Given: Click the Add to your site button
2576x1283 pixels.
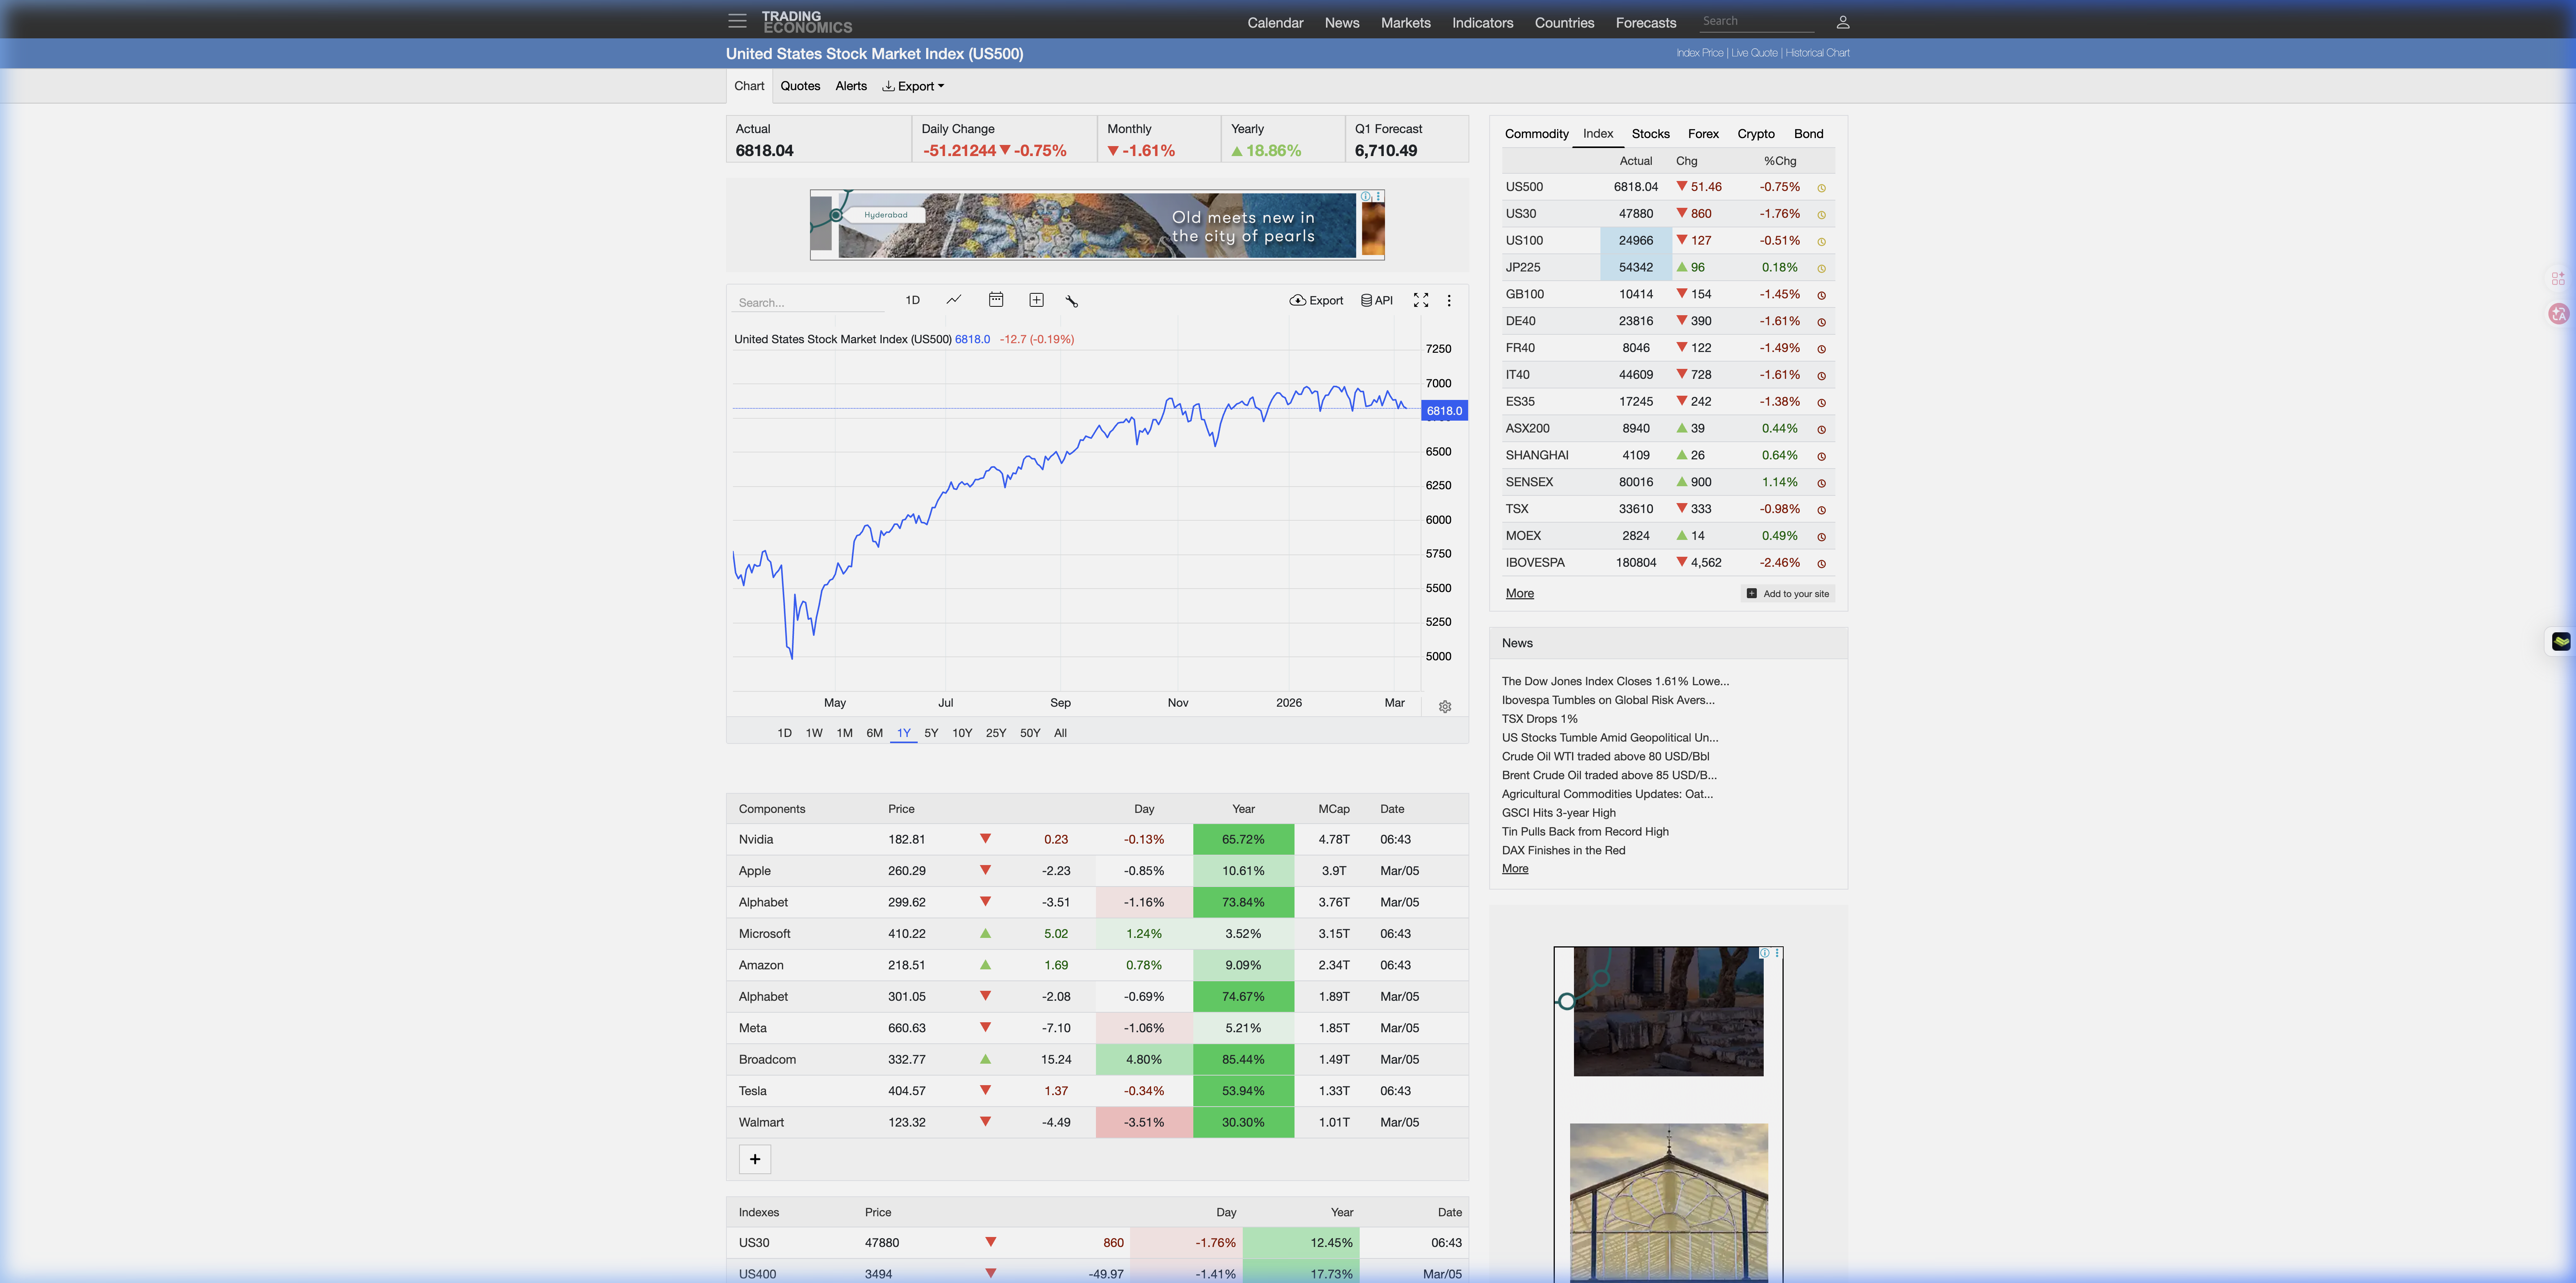Looking at the screenshot, I should tap(1788, 594).
